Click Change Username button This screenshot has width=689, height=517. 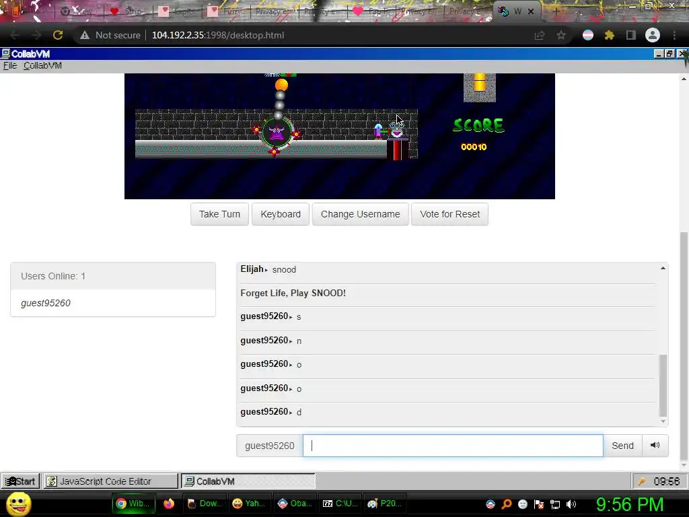pyautogui.click(x=361, y=214)
